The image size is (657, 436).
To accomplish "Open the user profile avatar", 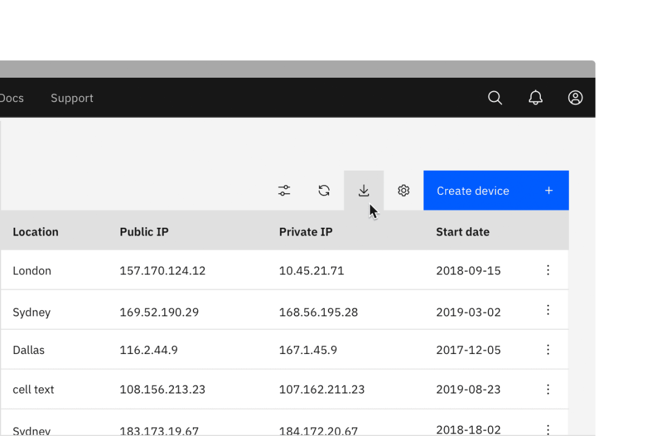I will (x=575, y=98).
